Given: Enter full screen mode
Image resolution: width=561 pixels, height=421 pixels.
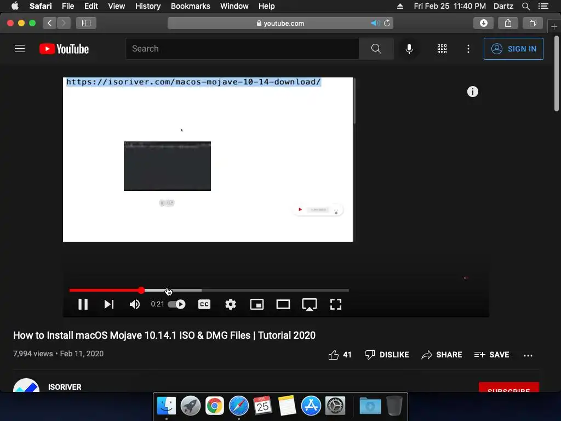Looking at the screenshot, I should click(336, 304).
